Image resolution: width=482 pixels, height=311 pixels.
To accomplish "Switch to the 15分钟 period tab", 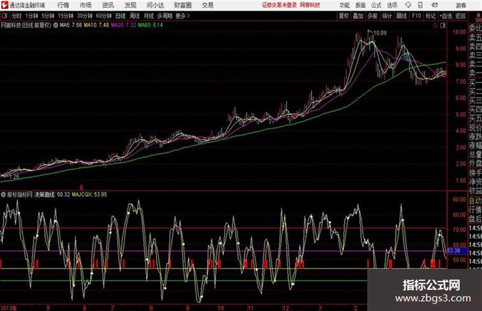I will tap(66, 16).
